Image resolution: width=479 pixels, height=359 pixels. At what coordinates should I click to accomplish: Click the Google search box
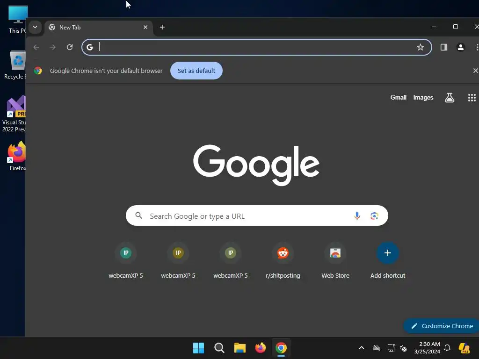point(257,216)
